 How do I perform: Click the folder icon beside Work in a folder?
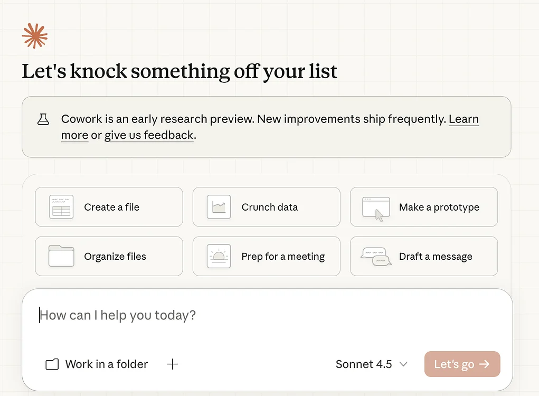[x=52, y=364]
